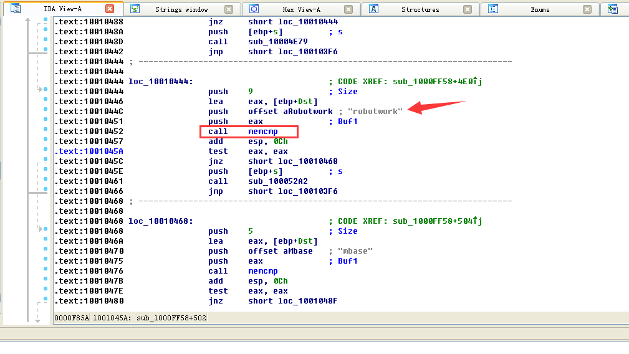
Task: Toggle breakpoint dot at address 10010461
Action: click(46, 179)
